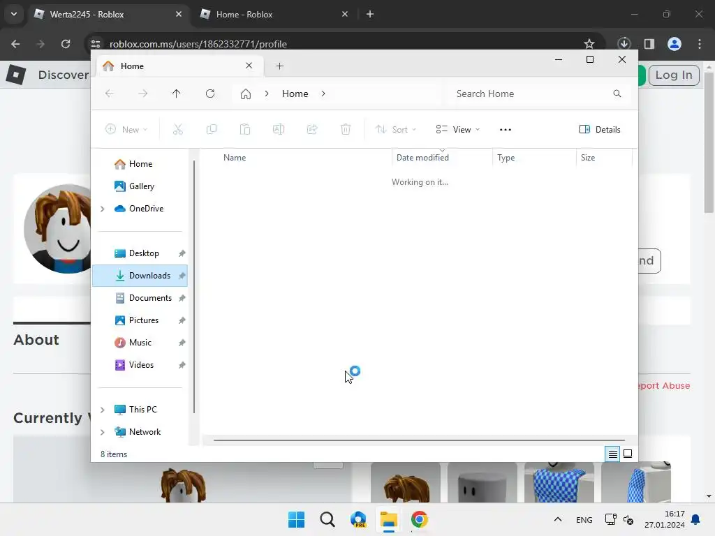715x536 pixels.
Task: Open the Documents folder in sidebar
Action: 140,298
